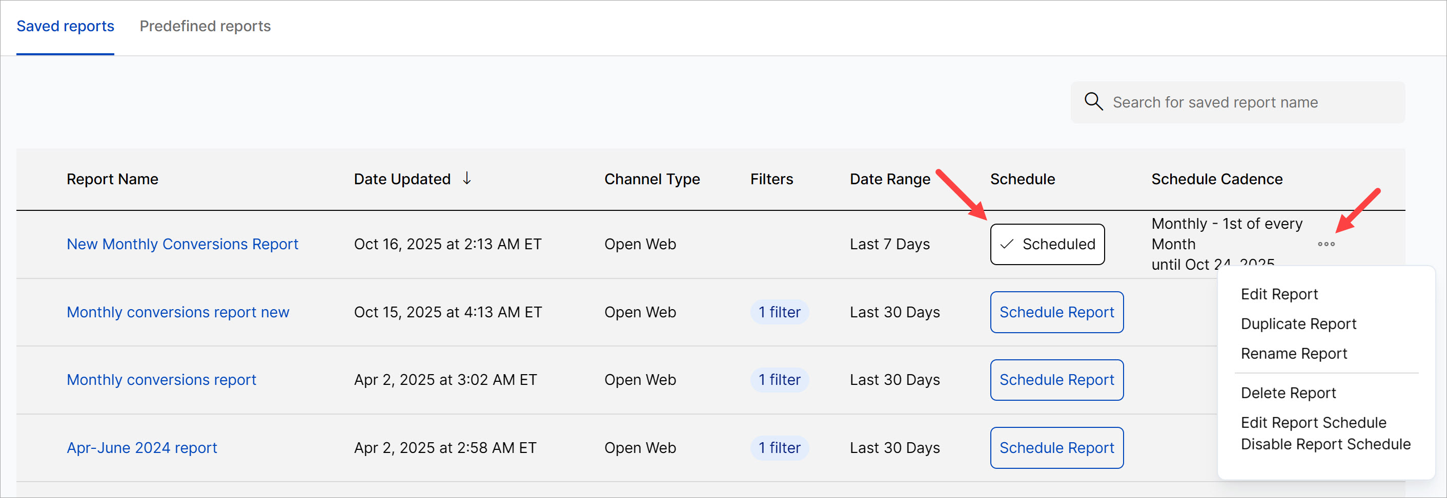Click the 1 filter badge for Monthly conversions report
The image size is (1447, 498).
tap(779, 380)
